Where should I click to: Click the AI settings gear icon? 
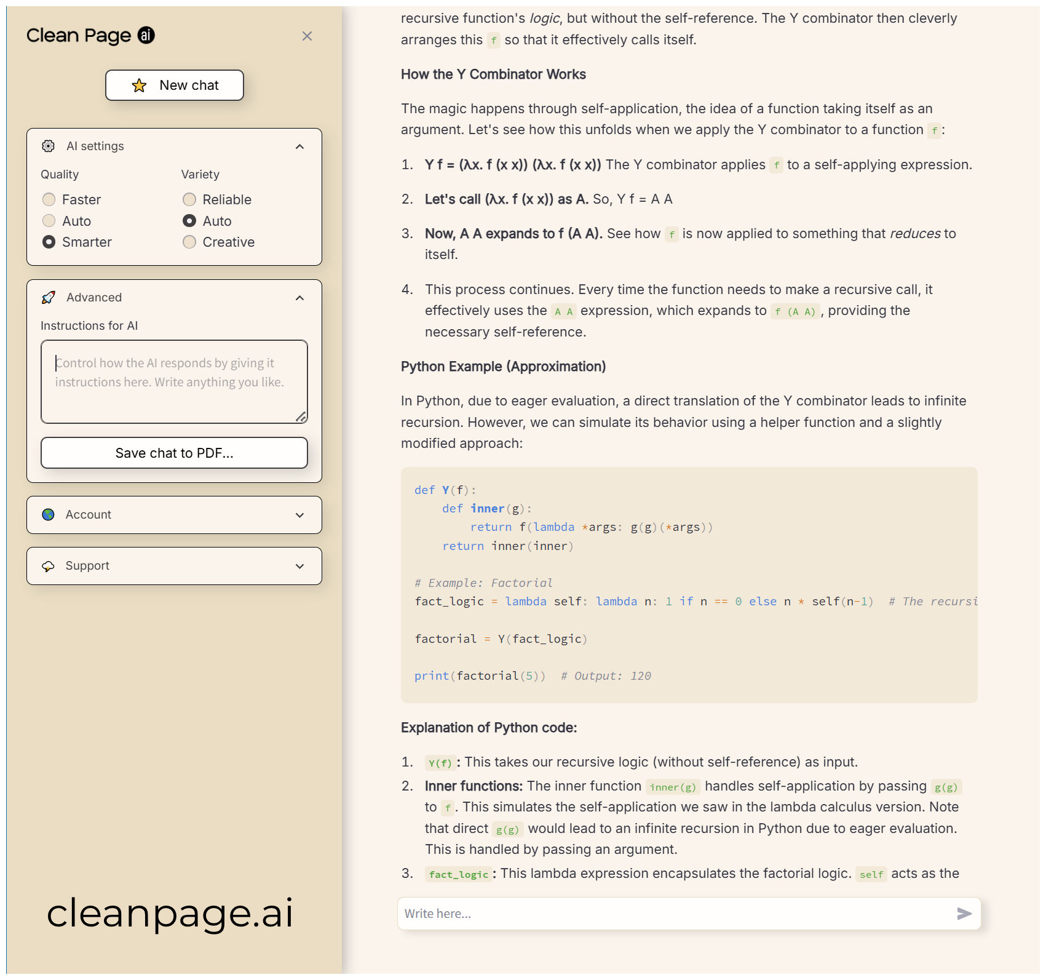(48, 146)
